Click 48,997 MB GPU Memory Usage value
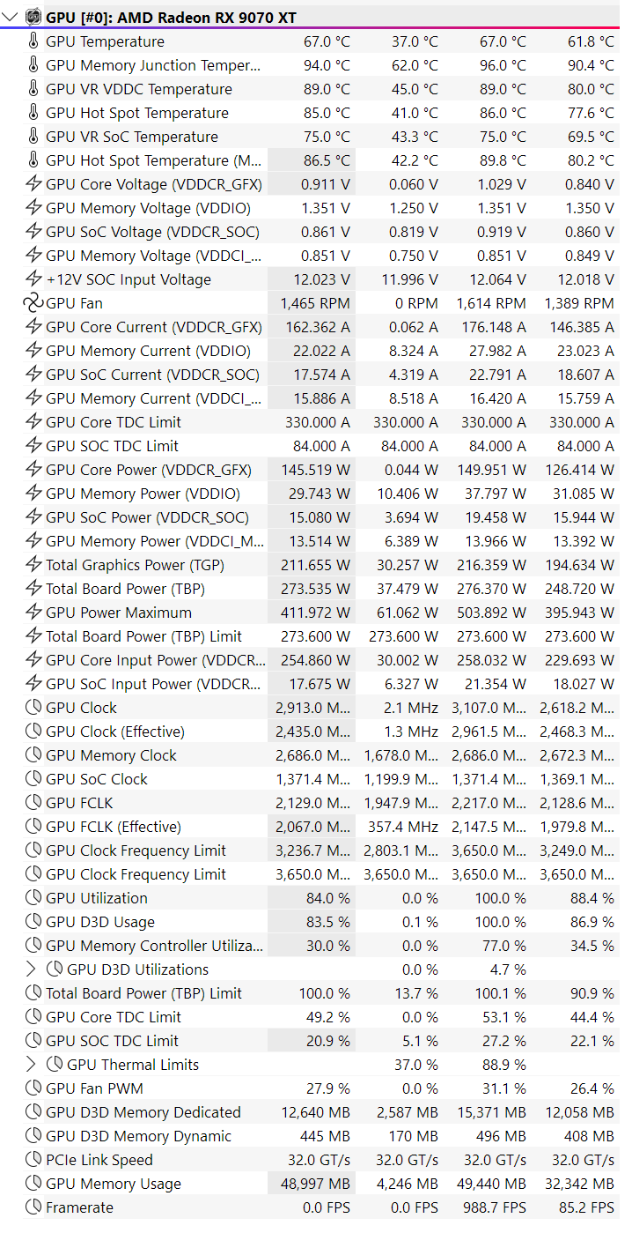 [316, 1184]
